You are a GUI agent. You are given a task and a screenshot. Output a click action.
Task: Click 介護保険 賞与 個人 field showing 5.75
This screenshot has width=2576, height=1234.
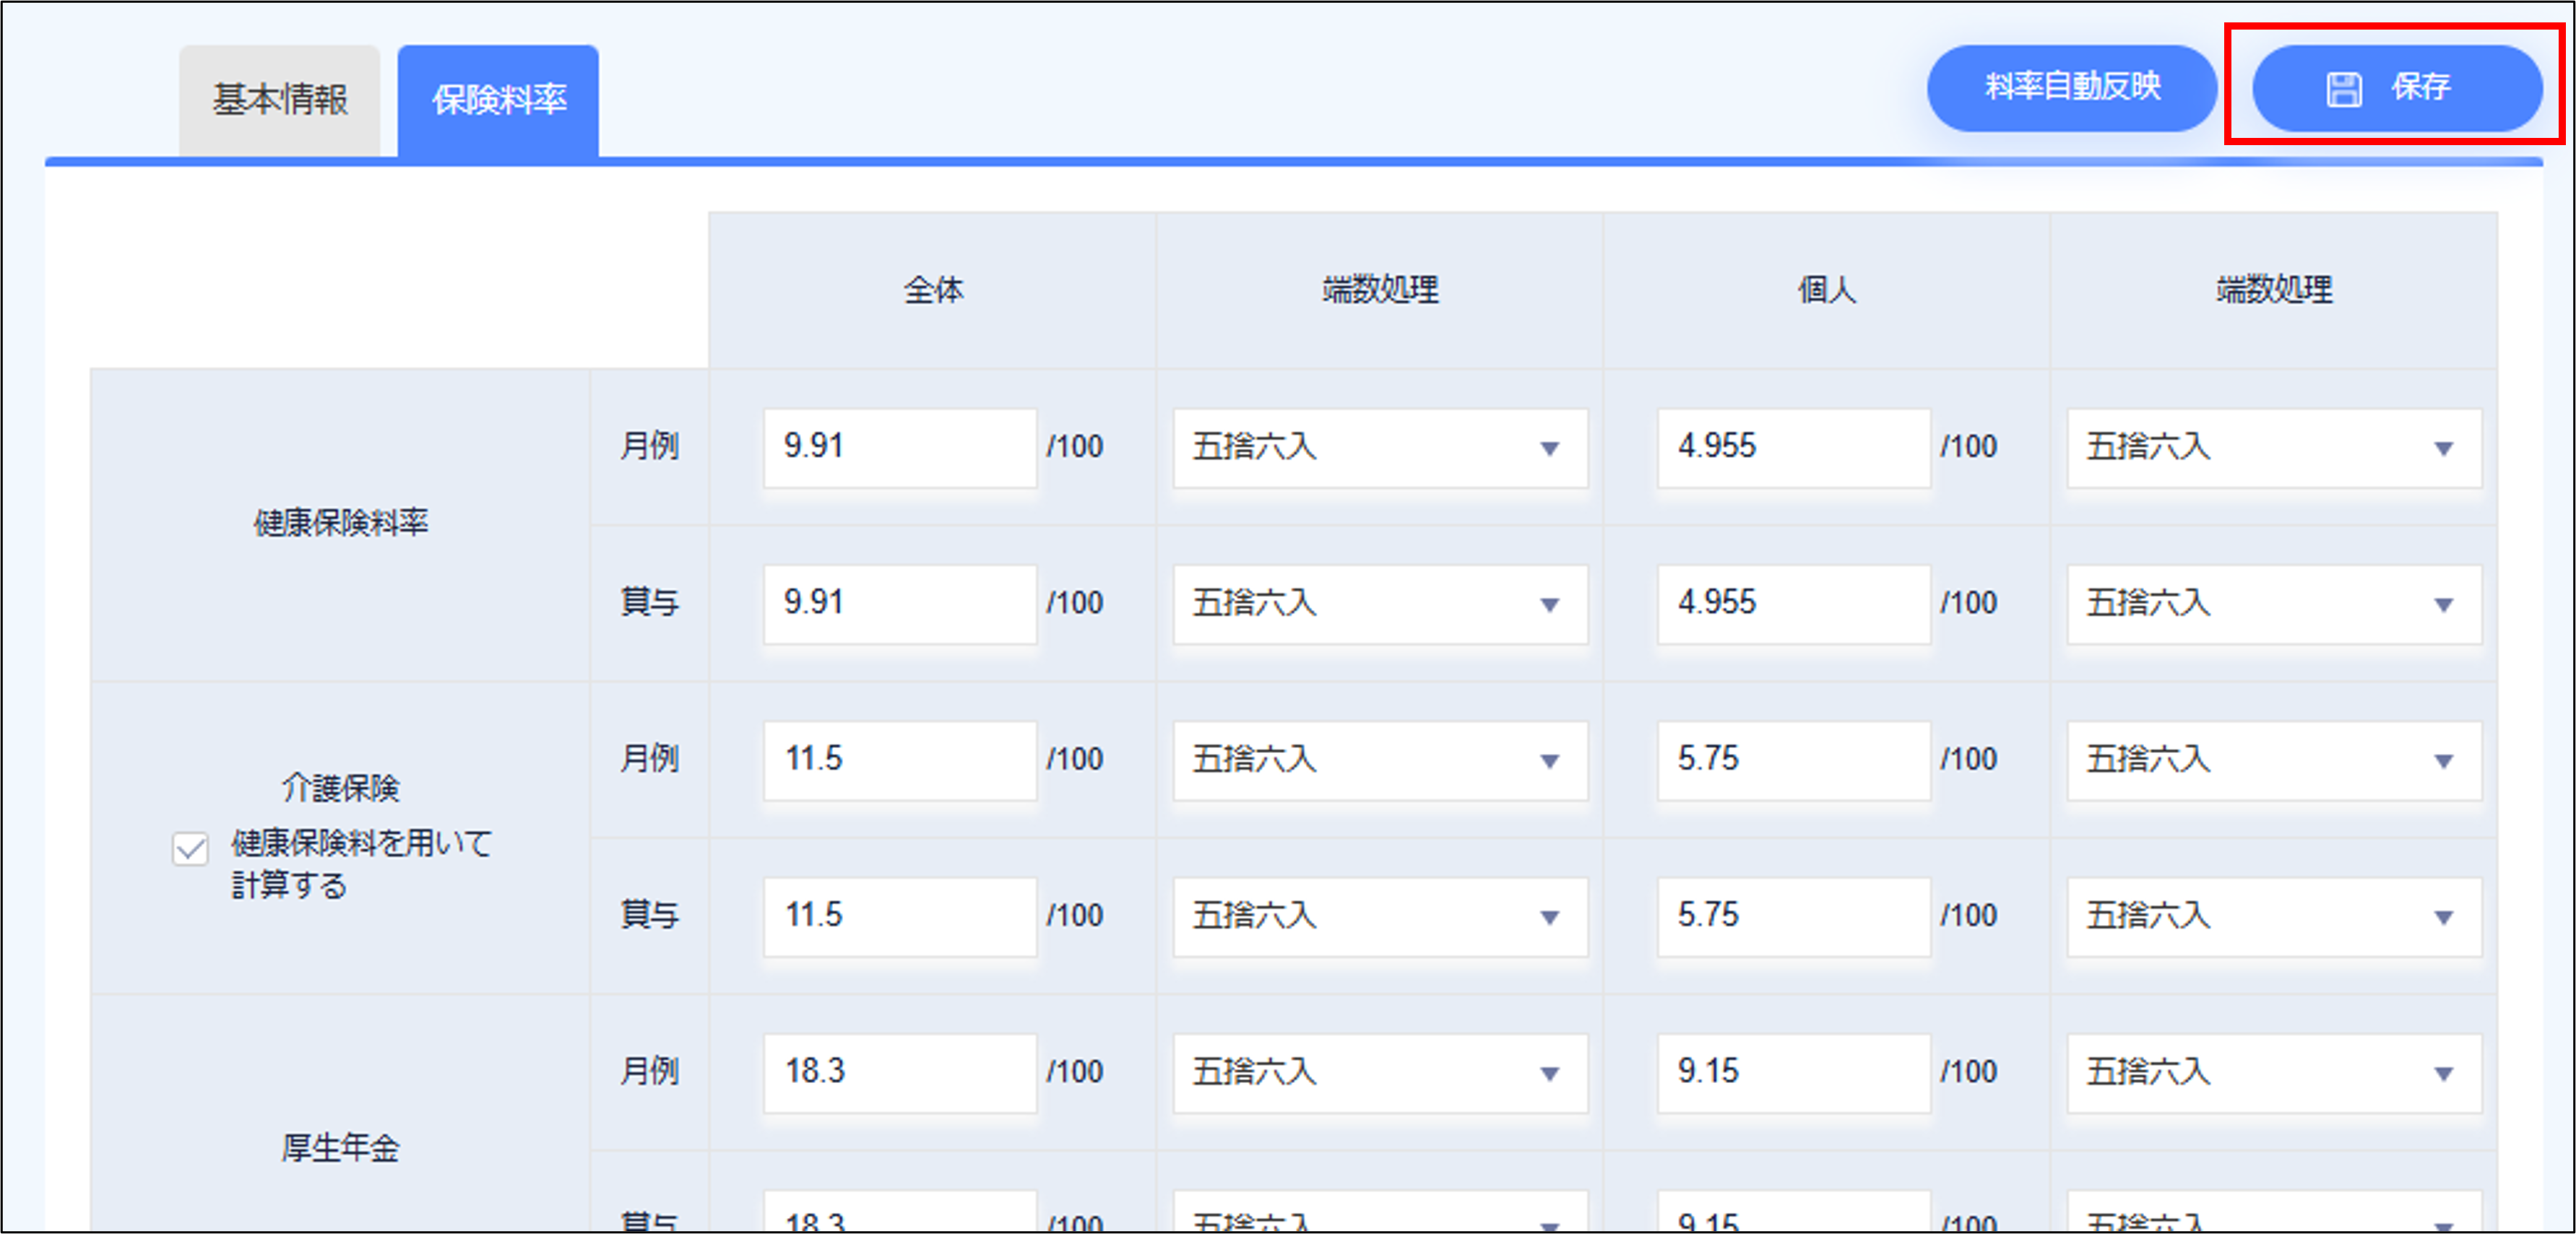[1792, 916]
